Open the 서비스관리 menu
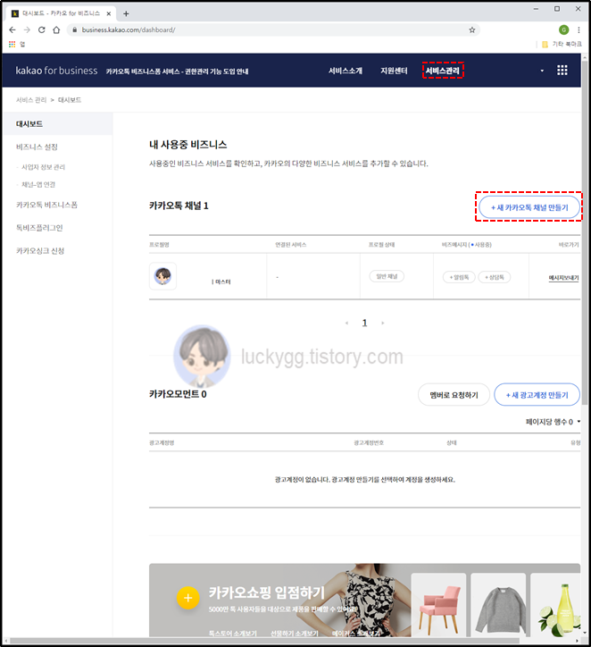591x647 pixels. 443,71
